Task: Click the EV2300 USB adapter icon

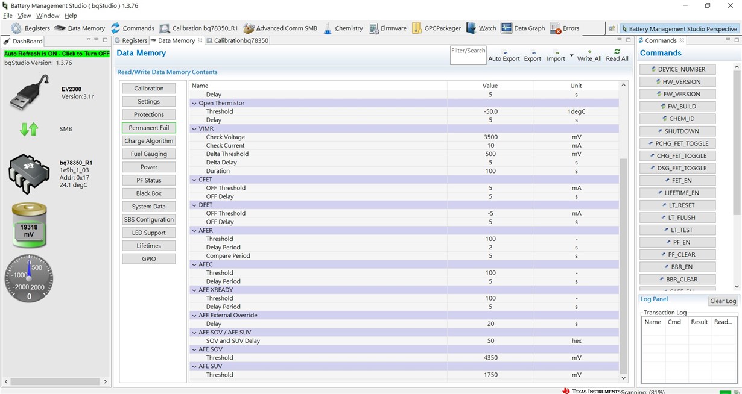Action: point(30,92)
